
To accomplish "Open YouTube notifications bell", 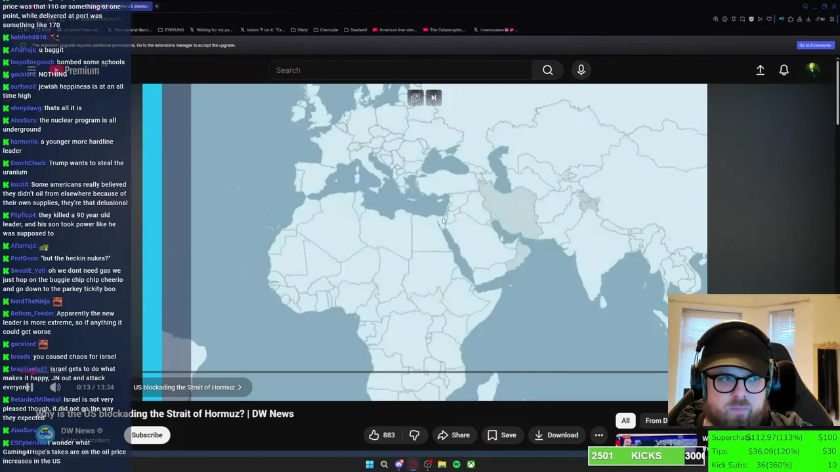I will 784,70.
